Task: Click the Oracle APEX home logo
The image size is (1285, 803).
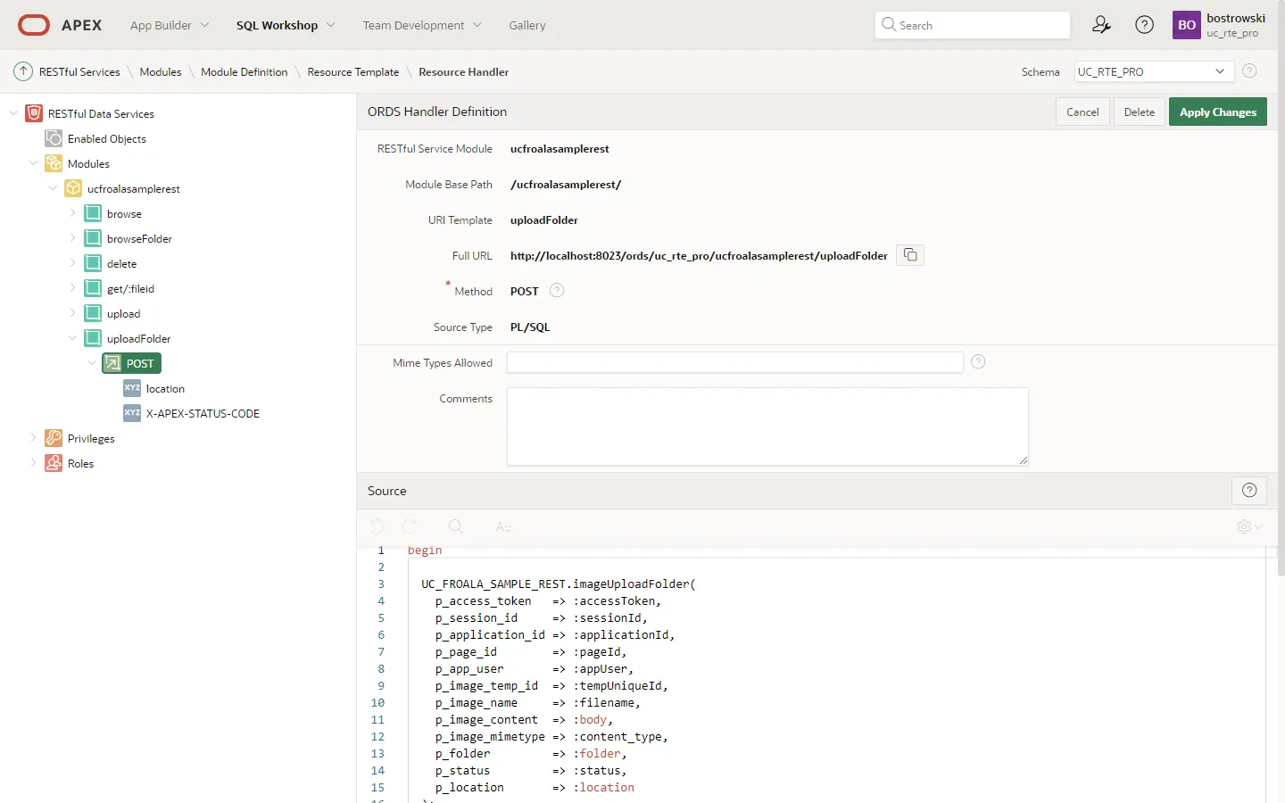Action: pyautogui.click(x=61, y=25)
